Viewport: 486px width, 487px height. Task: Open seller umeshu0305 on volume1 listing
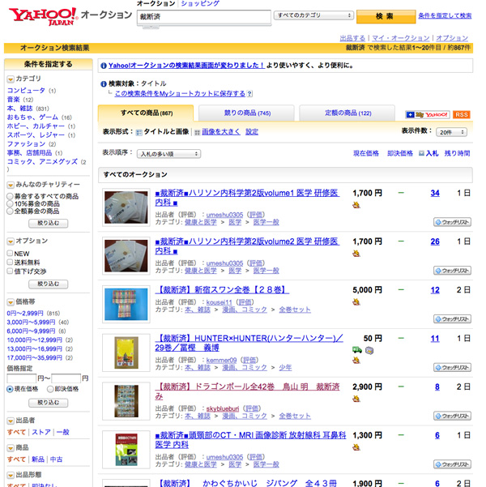(x=224, y=215)
